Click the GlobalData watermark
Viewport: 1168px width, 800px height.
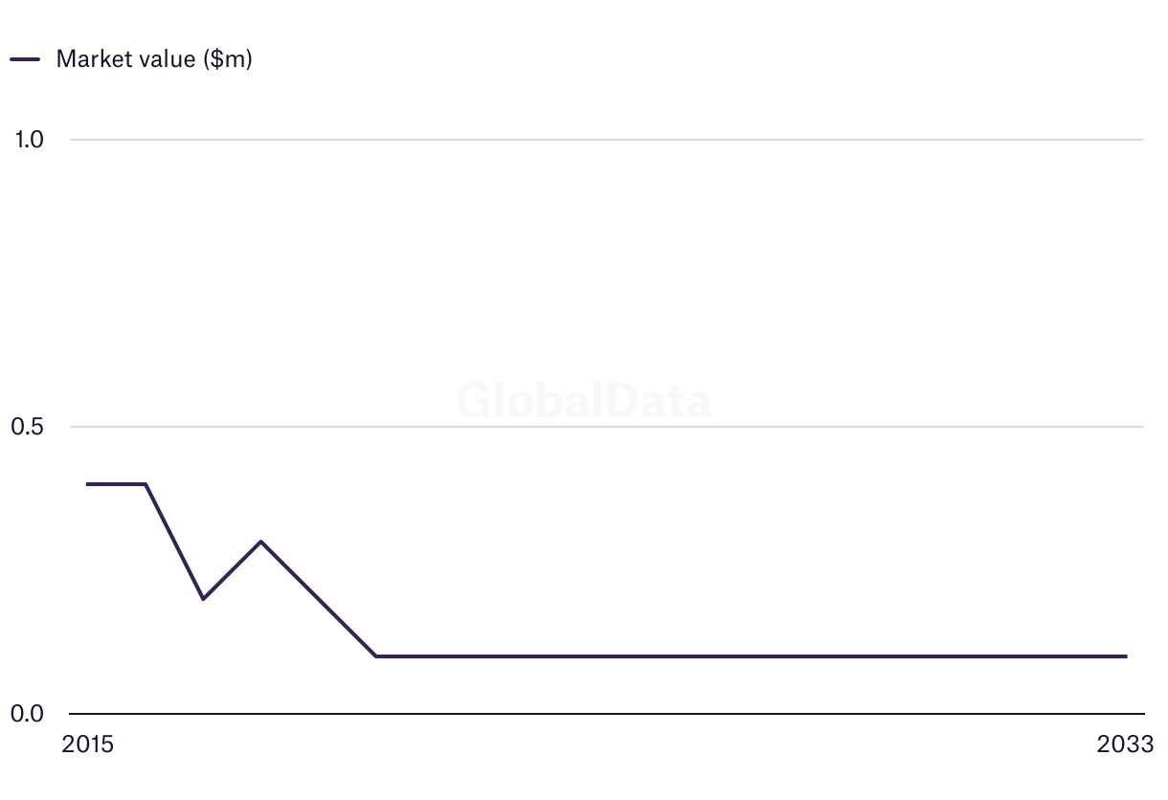(584, 400)
